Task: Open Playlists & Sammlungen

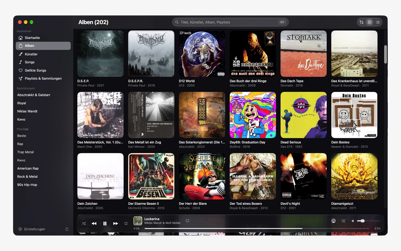Action: pyautogui.click(x=43, y=78)
